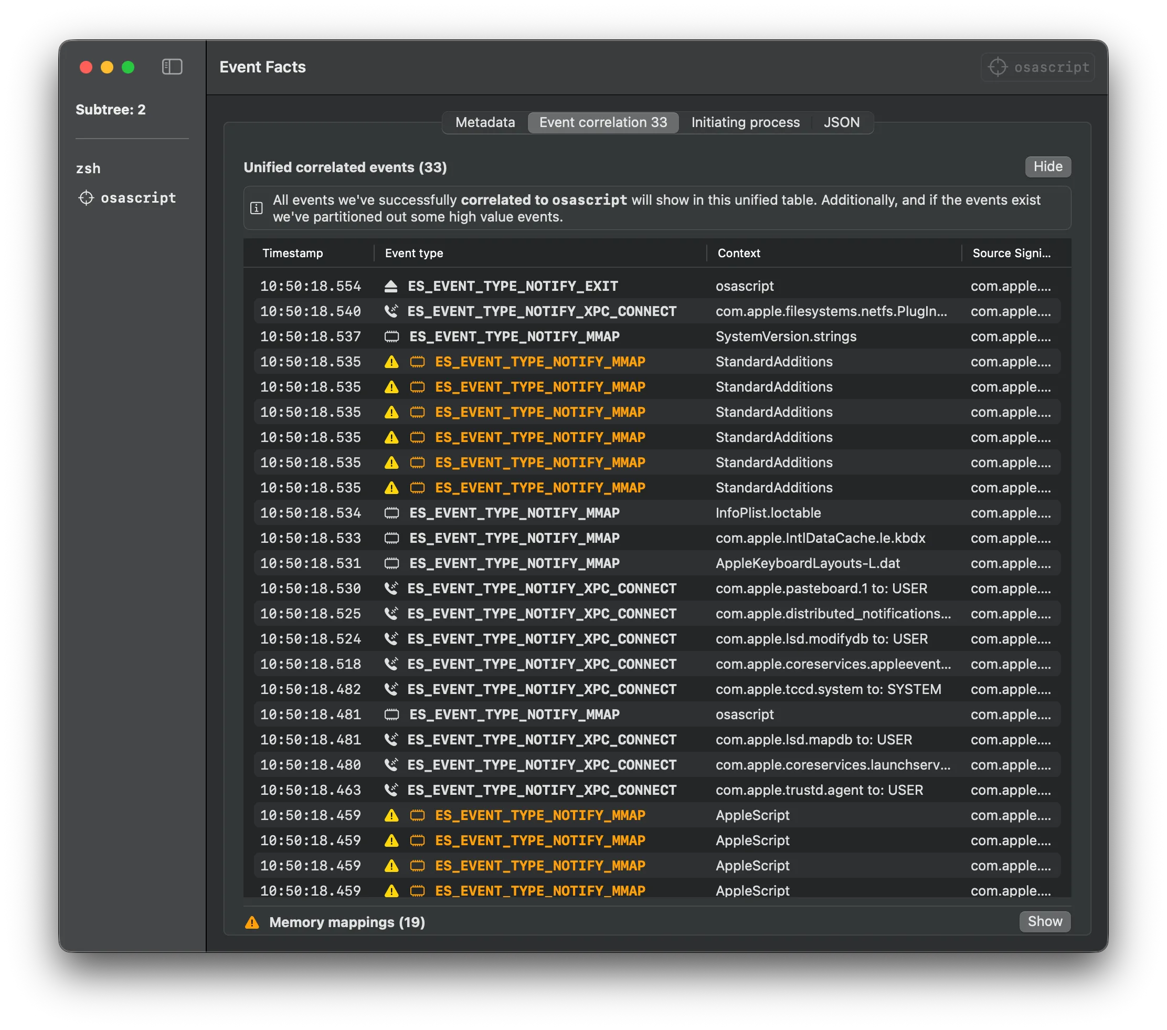The width and height of the screenshot is (1167, 1030).
Task: Sort by Timestamp column header
Action: point(292,253)
